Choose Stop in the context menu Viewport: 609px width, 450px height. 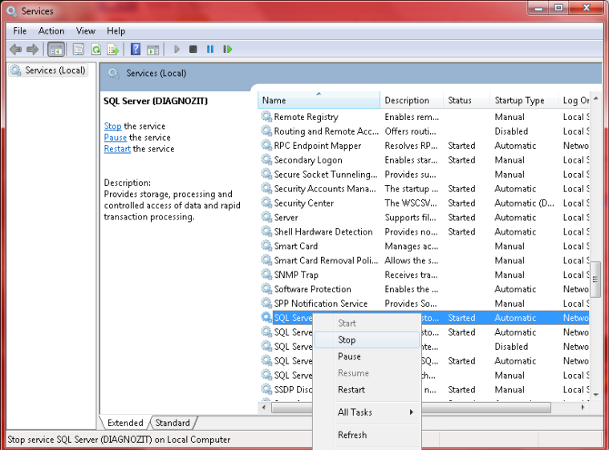pyautogui.click(x=367, y=340)
